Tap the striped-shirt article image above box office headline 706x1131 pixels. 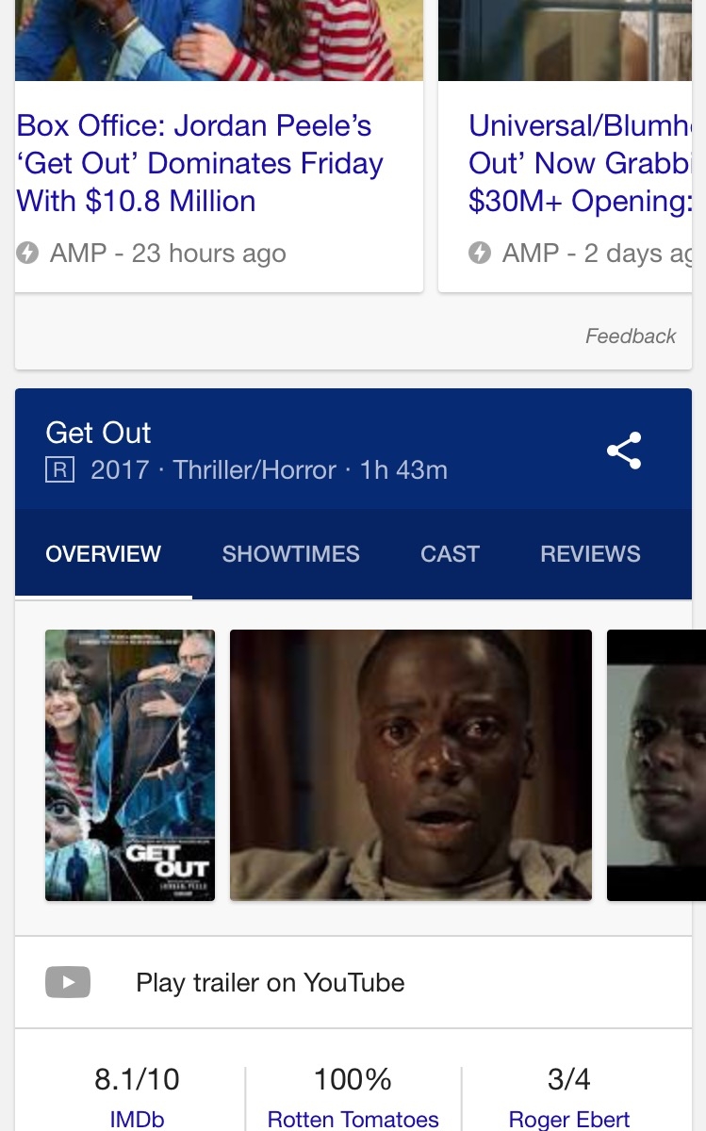point(219,41)
